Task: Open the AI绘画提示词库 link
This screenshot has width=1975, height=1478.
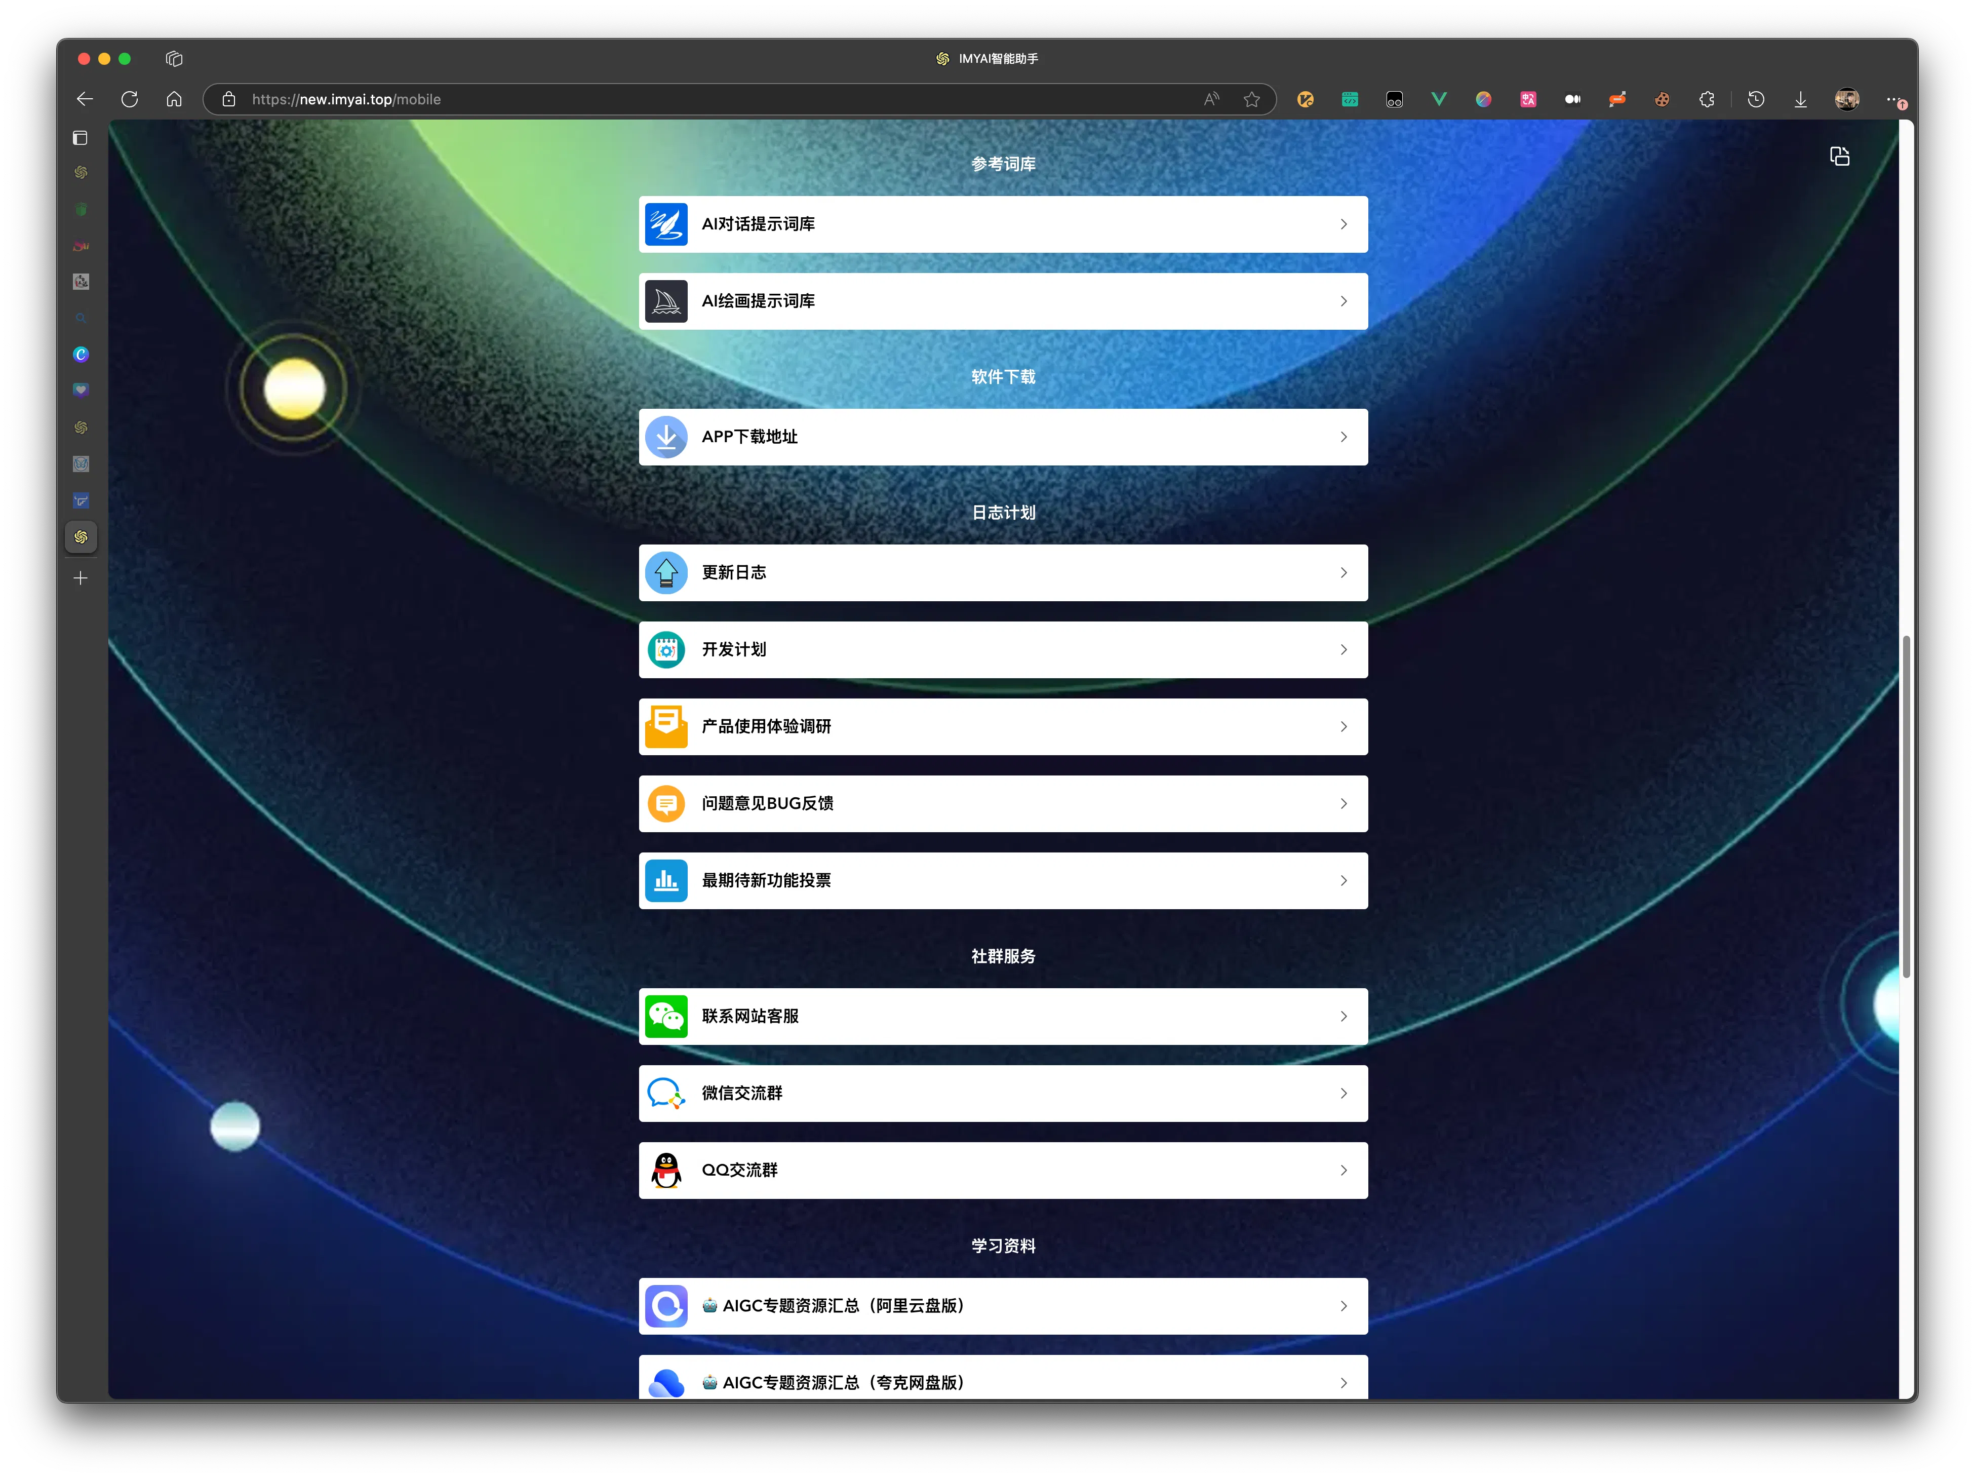Action: pos(1003,301)
